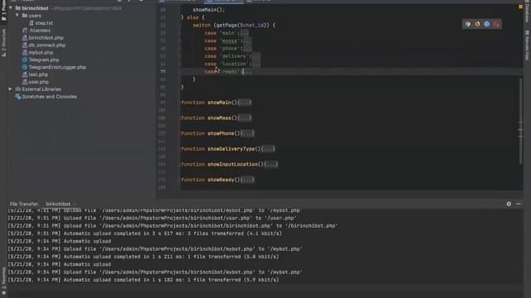The image size is (531, 298).
Task: Open the Database tool window tab
Action: point(528,12)
